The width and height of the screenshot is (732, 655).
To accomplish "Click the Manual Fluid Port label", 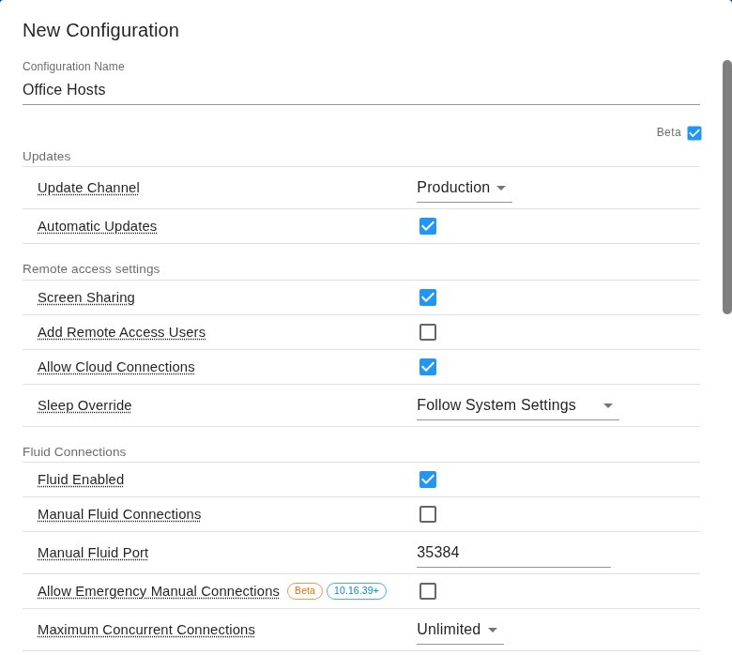I will [x=93, y=553].
